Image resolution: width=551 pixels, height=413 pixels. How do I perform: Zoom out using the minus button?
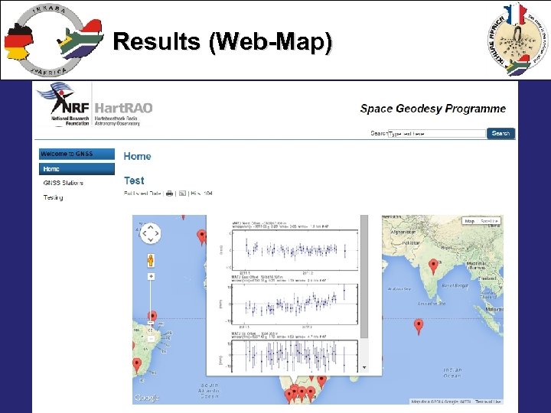[151, 339]
